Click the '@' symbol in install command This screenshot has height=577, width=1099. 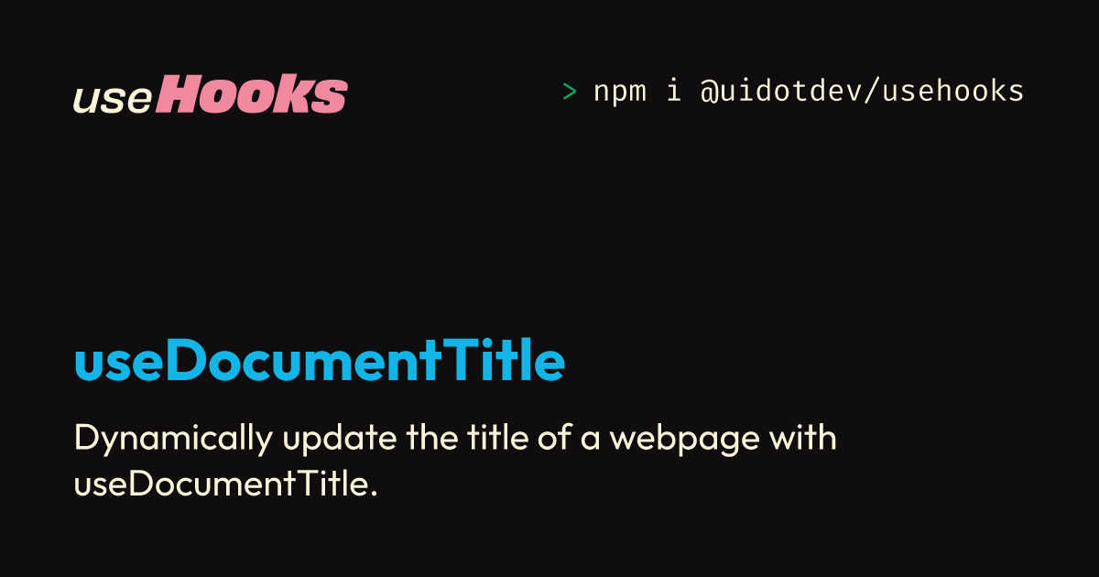click(709, 91)
